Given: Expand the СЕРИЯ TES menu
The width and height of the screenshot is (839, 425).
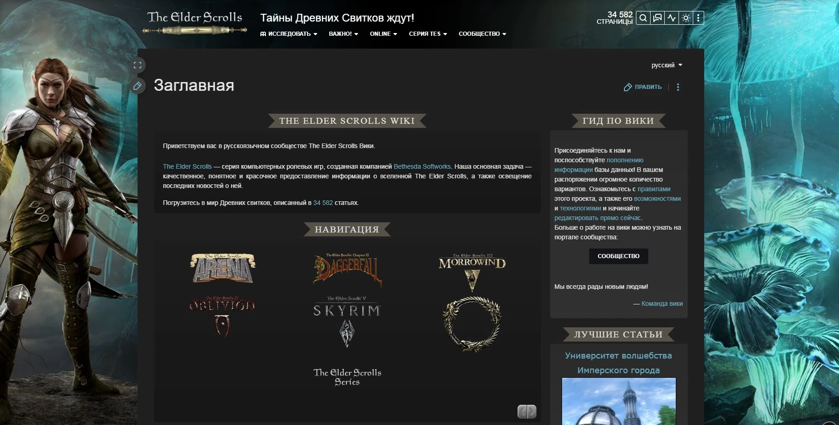Looking at the screenshot, I should [x=428, y=34].
